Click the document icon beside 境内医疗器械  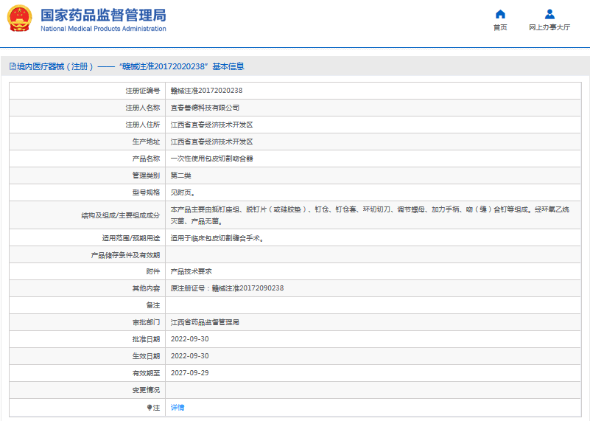pyautogui.click(x=13, y=66)
